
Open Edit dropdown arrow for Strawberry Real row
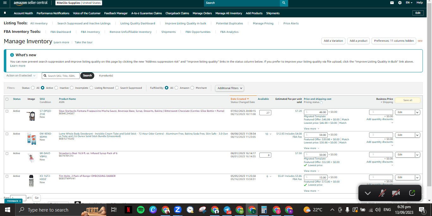coord(417,155)
